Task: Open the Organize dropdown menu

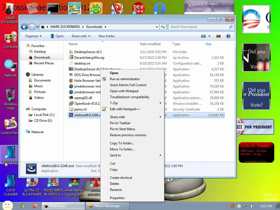Action: click(x=33, y=36)
